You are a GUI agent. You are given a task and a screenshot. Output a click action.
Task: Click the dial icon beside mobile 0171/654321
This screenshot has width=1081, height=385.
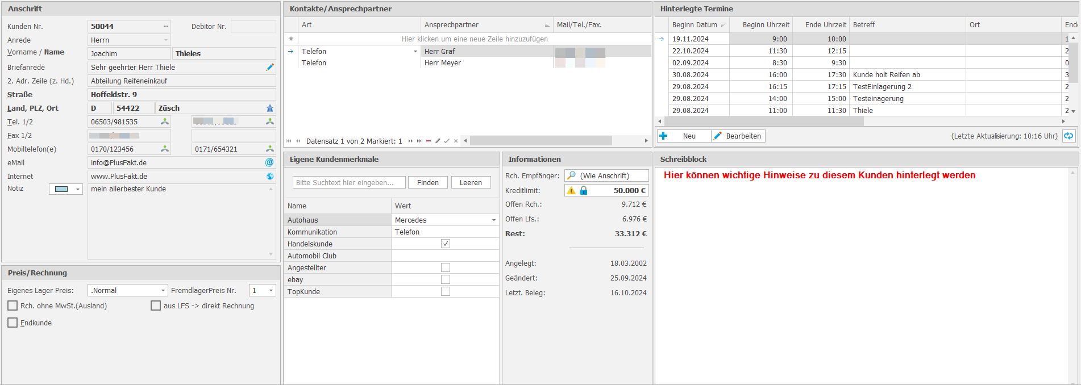[270, 149]
